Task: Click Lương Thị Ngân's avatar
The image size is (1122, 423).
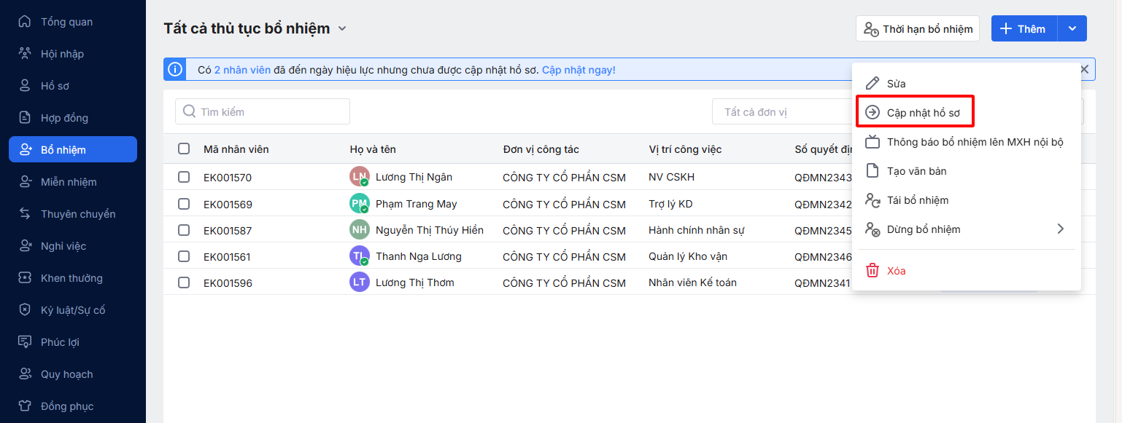Action: coord(359,177)
